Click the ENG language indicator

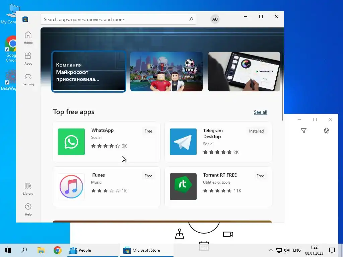[x=297, y=250]
